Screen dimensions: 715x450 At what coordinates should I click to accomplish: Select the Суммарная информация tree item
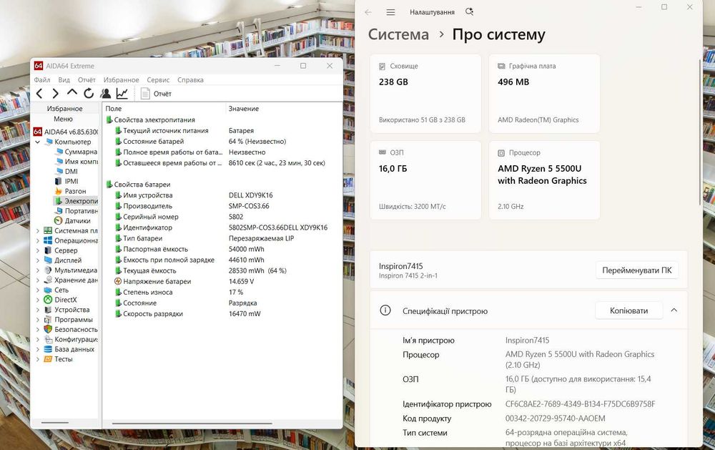coord(77,152)
